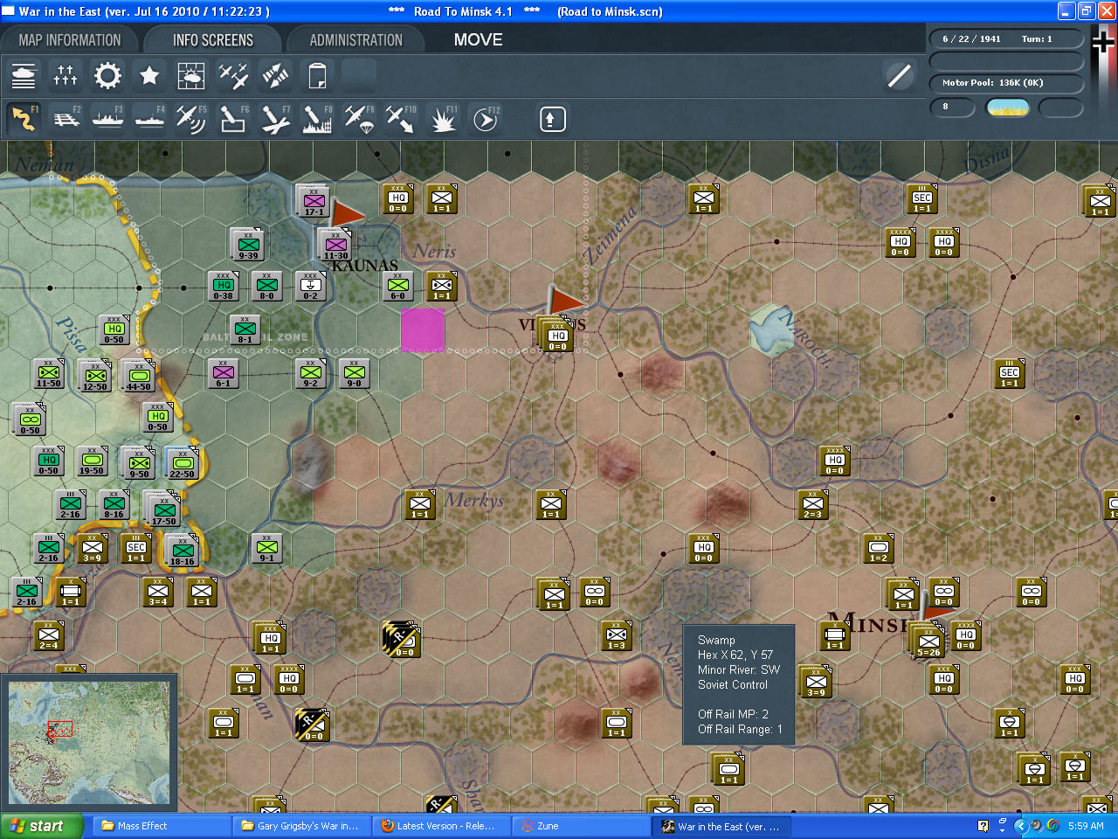Select the HQ 0-38 unit
This screenshot has width=1118, height=839.
(224, 287)
